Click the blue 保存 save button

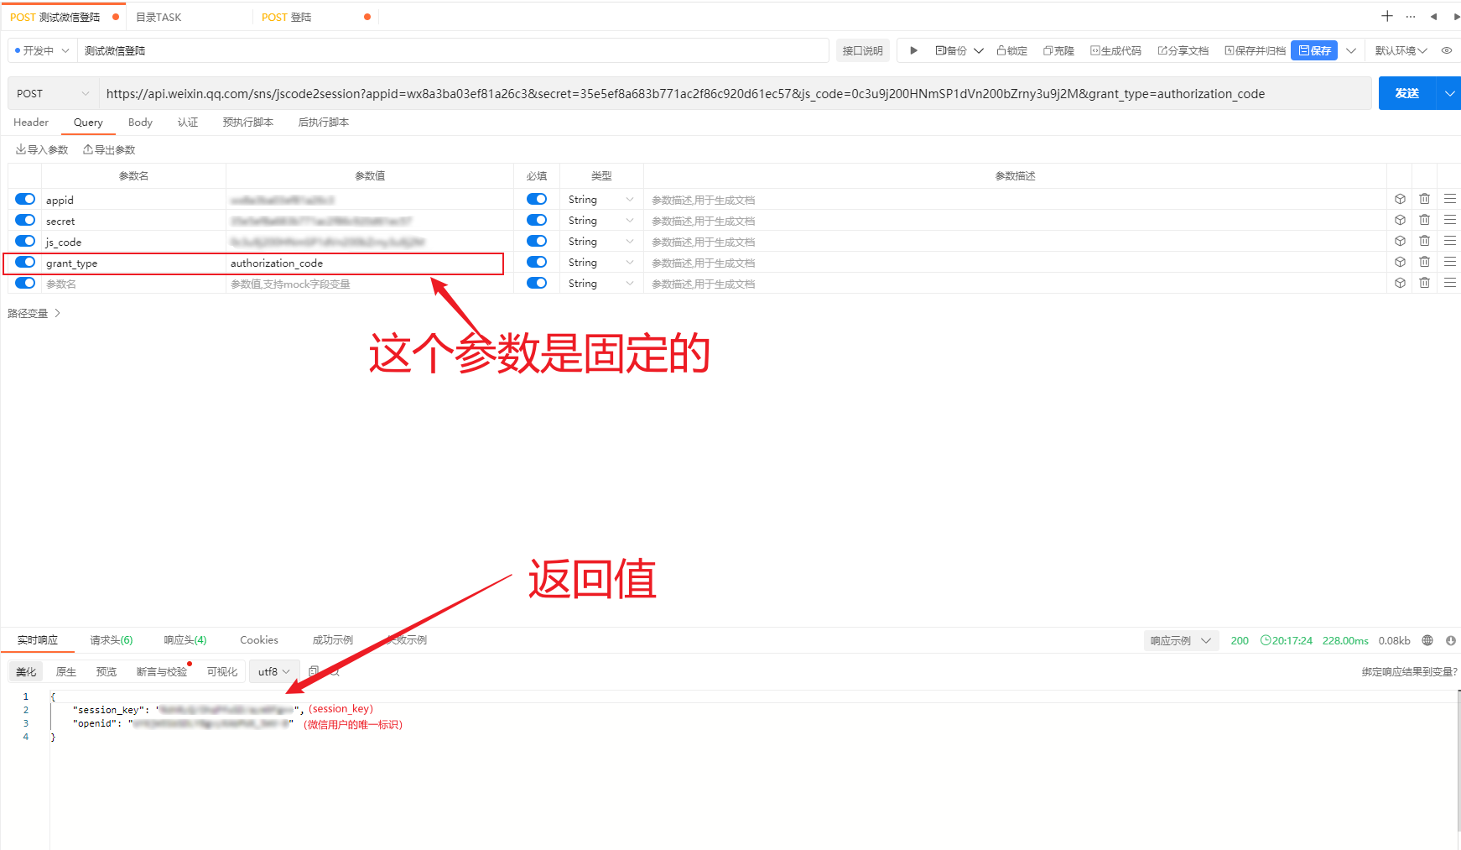coord(1314,50)
